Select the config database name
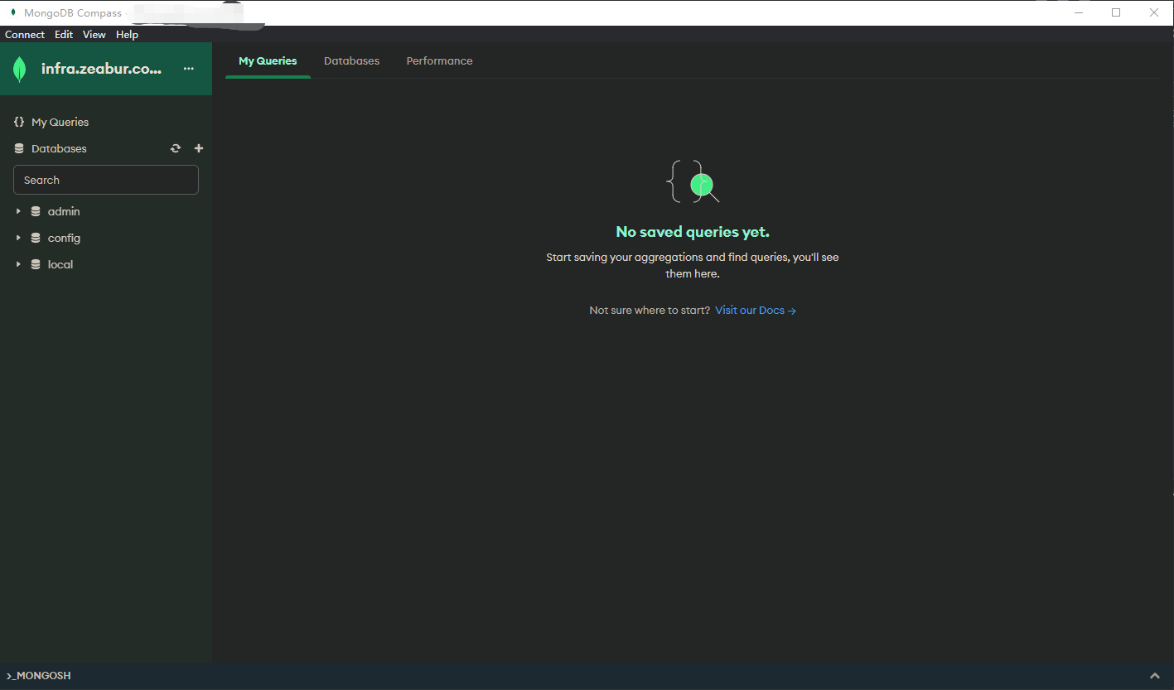Image resolution: width=1174 pixels, height=690 pixels. pyautogui.click(x=64, y=238)
